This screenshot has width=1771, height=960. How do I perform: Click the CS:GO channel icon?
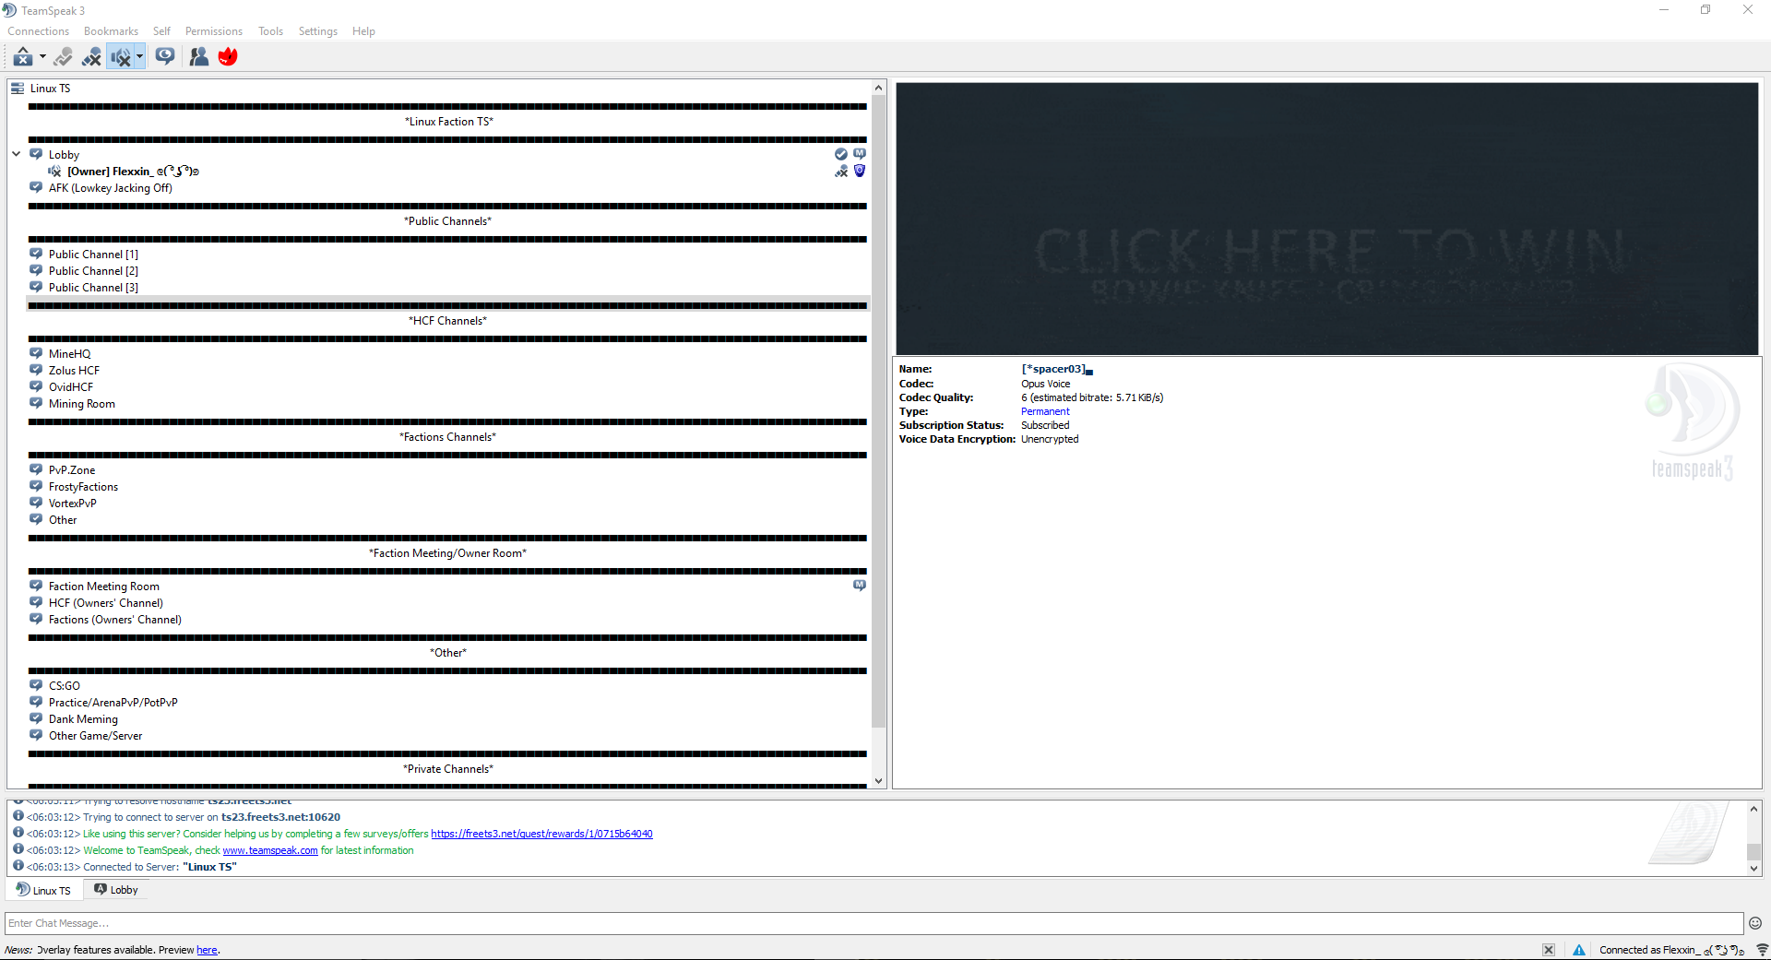coord(36,685)
